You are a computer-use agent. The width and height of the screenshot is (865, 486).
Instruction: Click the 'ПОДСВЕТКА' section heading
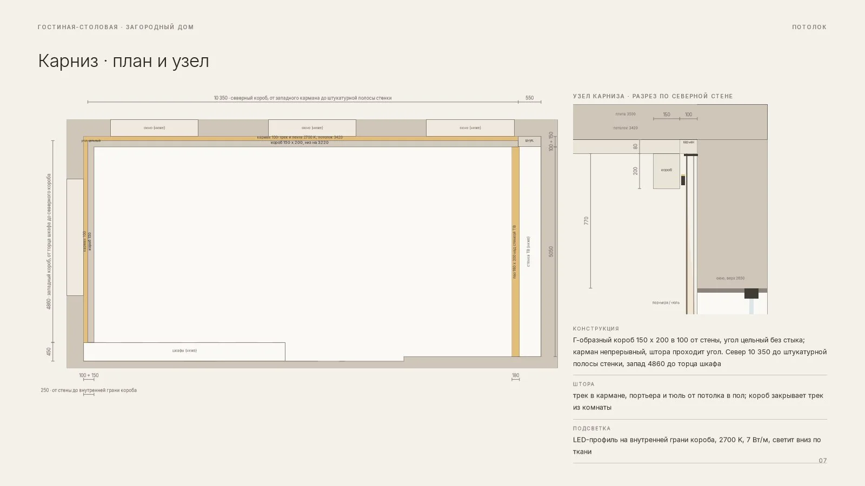coord(592,428)
